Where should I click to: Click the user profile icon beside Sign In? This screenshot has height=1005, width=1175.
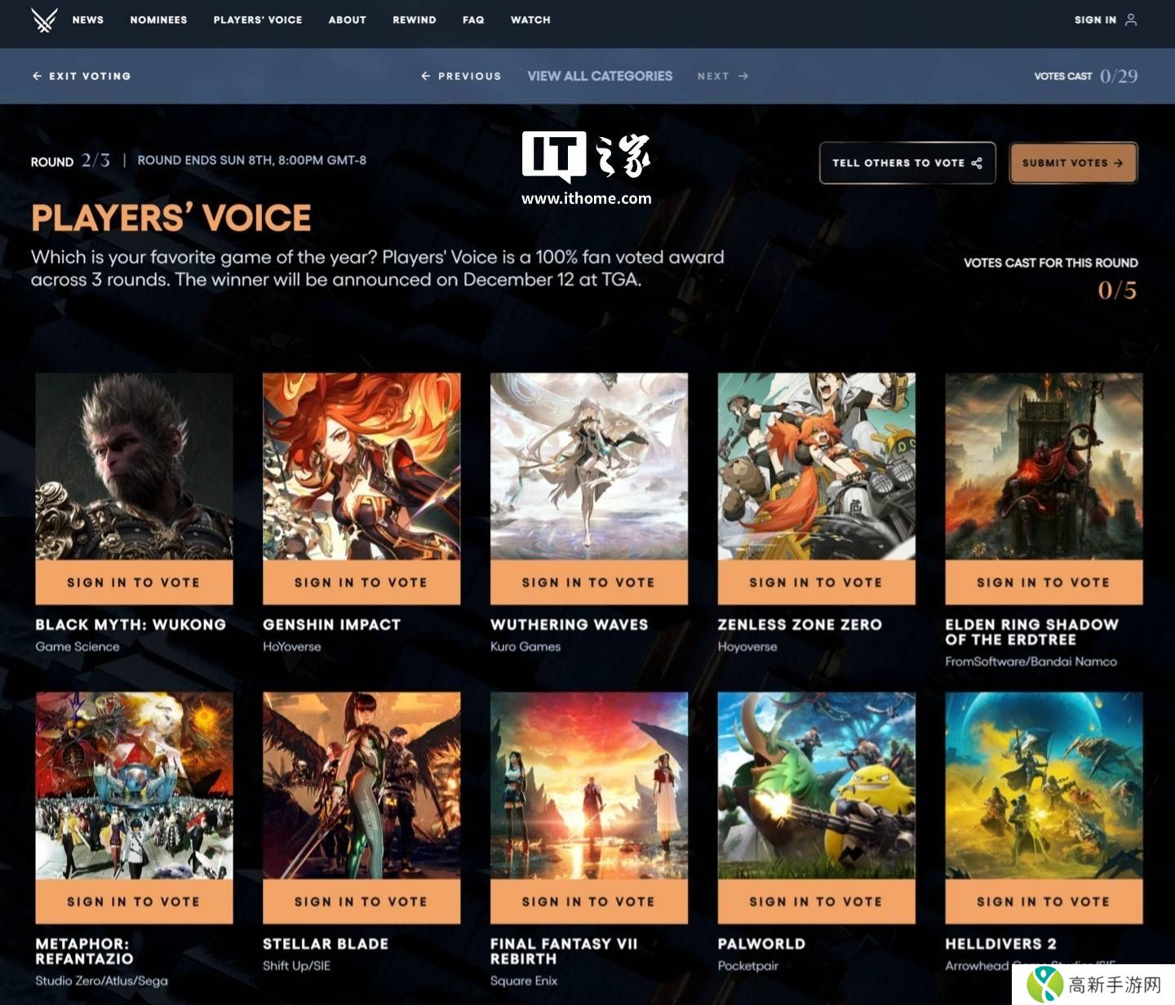pos(1131,20)
